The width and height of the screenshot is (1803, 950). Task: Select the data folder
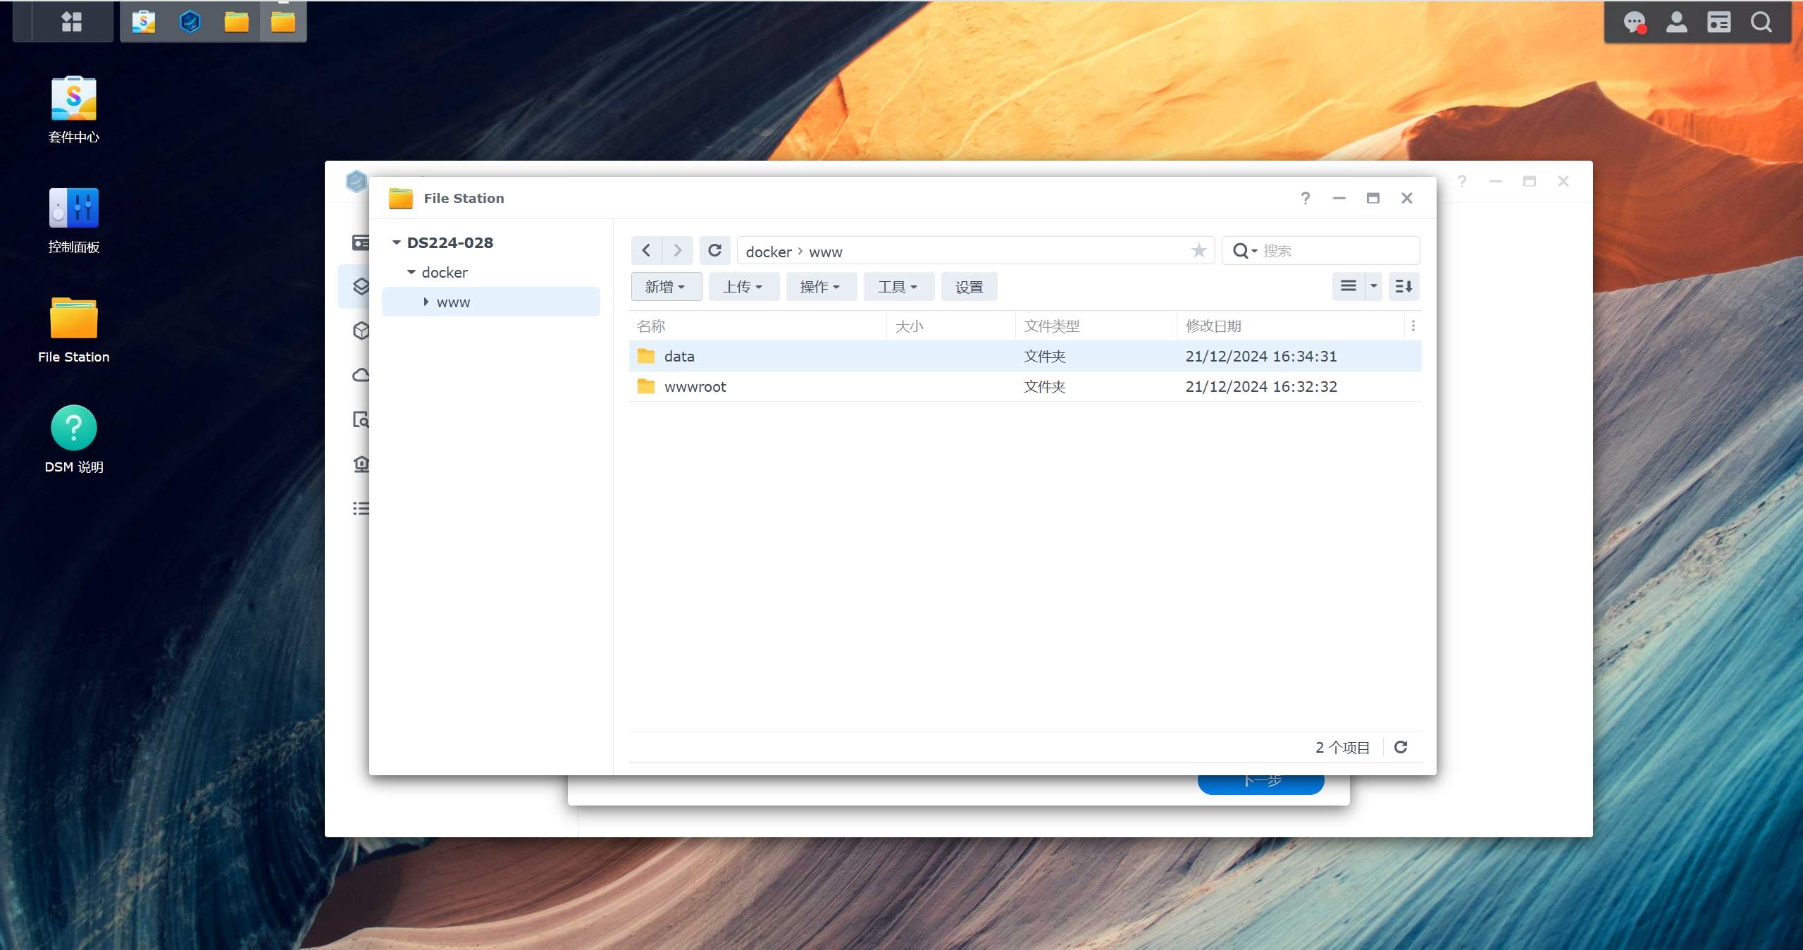(x=679, y=356)
